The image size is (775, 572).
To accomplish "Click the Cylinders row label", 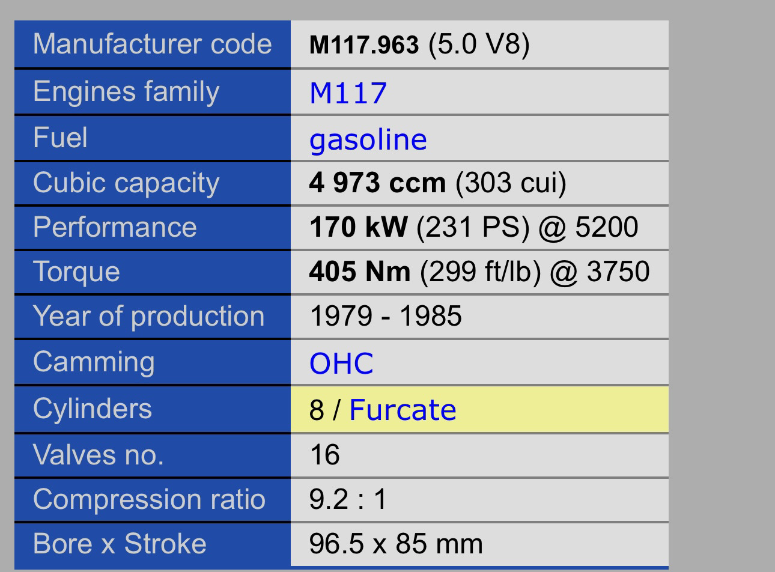I will point(93,409).
